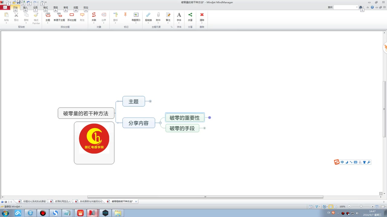This screenshot has width=387, height=217.
Task: Show hidden tray icons arrow
Action: (338, 213)
